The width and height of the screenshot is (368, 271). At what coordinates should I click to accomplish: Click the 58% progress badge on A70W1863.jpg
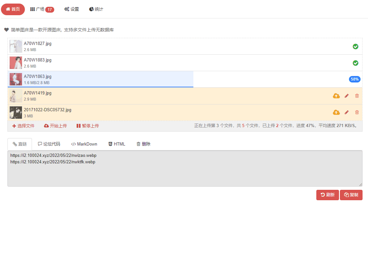(354, 79)
